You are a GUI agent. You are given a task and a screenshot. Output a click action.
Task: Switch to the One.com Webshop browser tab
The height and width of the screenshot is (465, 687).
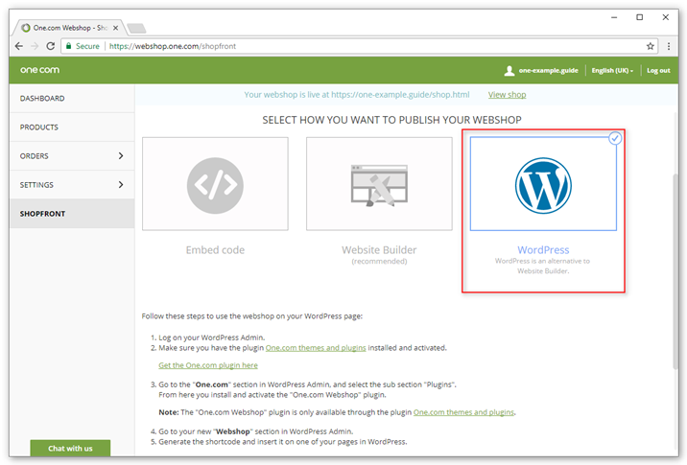[68, 28]
